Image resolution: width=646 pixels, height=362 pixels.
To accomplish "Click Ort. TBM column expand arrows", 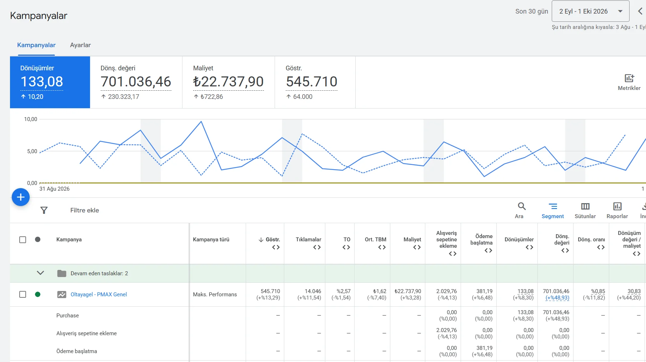I will [382, 247].
